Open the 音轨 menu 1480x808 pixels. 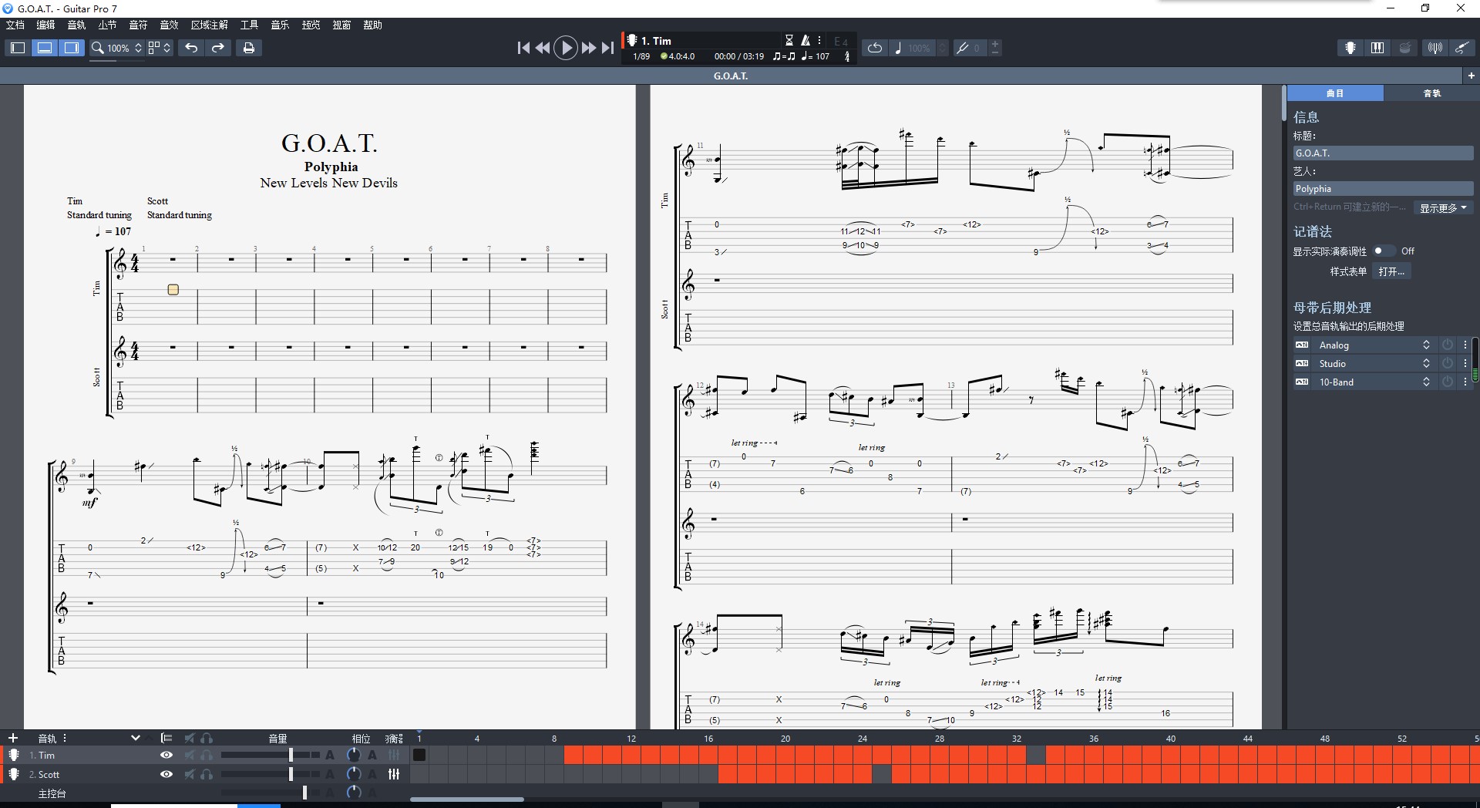[x=76, y=25]
